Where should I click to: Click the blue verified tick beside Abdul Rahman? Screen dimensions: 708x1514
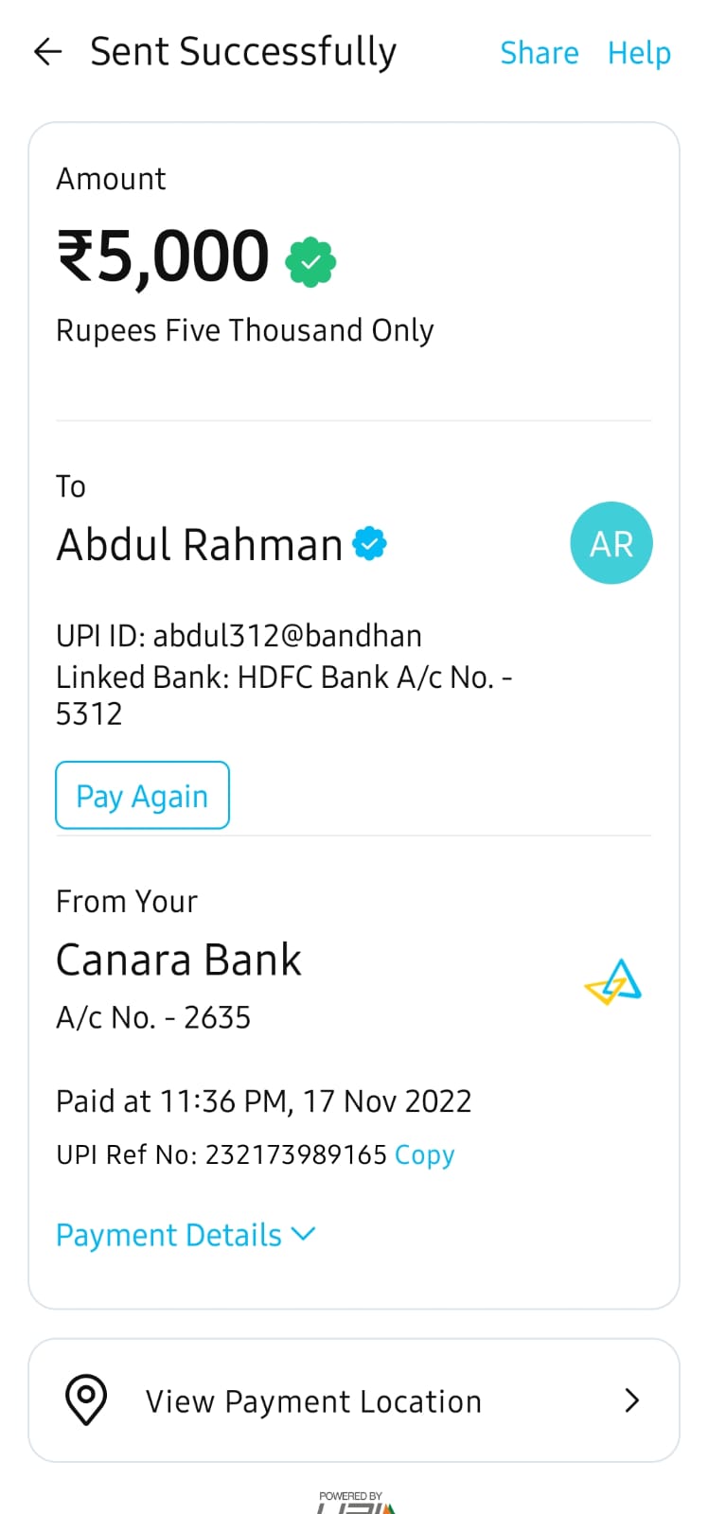click(369, 543)
